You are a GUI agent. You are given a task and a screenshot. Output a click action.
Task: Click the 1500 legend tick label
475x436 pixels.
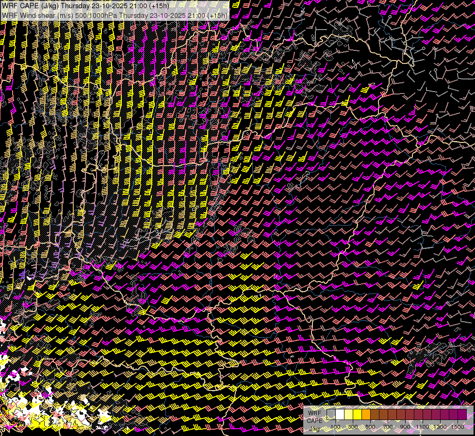click(457, 426)
